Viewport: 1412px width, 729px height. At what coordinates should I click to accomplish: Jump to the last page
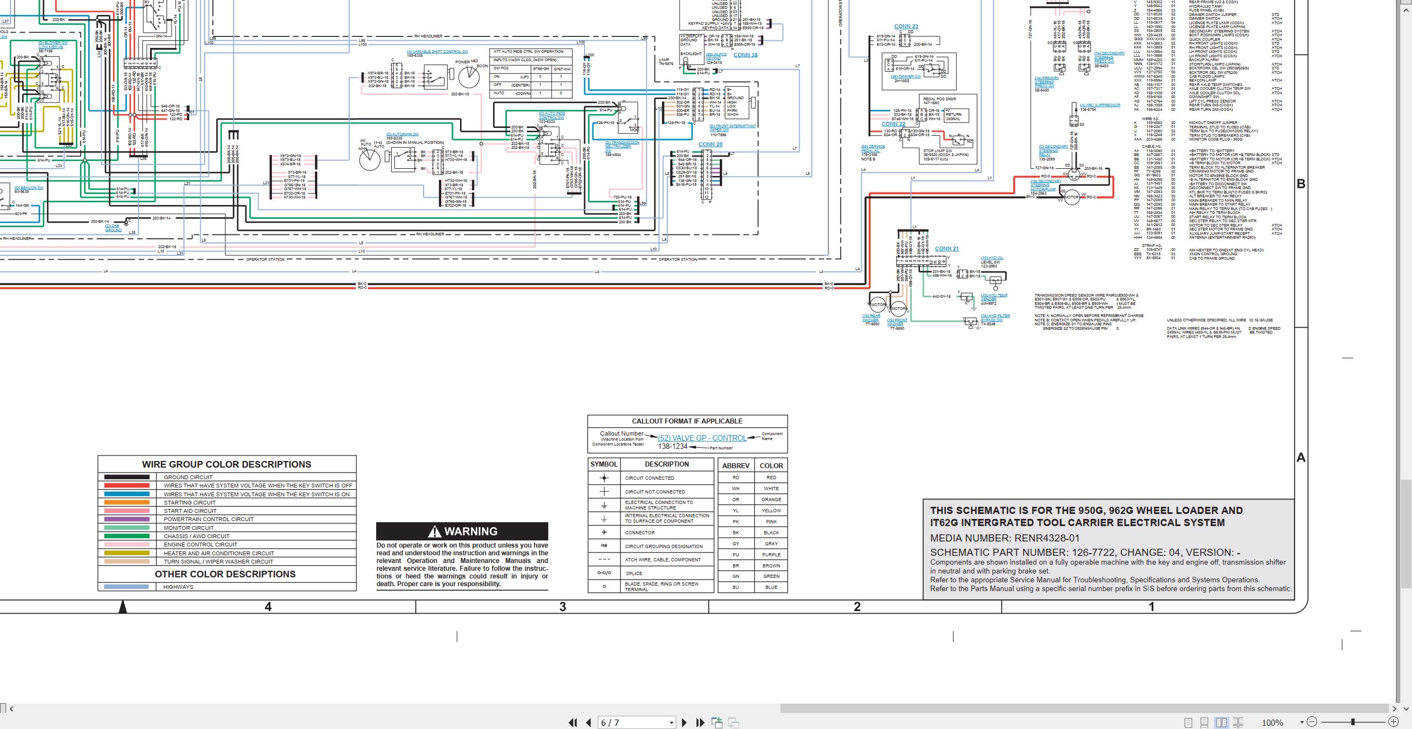(700, 722)
